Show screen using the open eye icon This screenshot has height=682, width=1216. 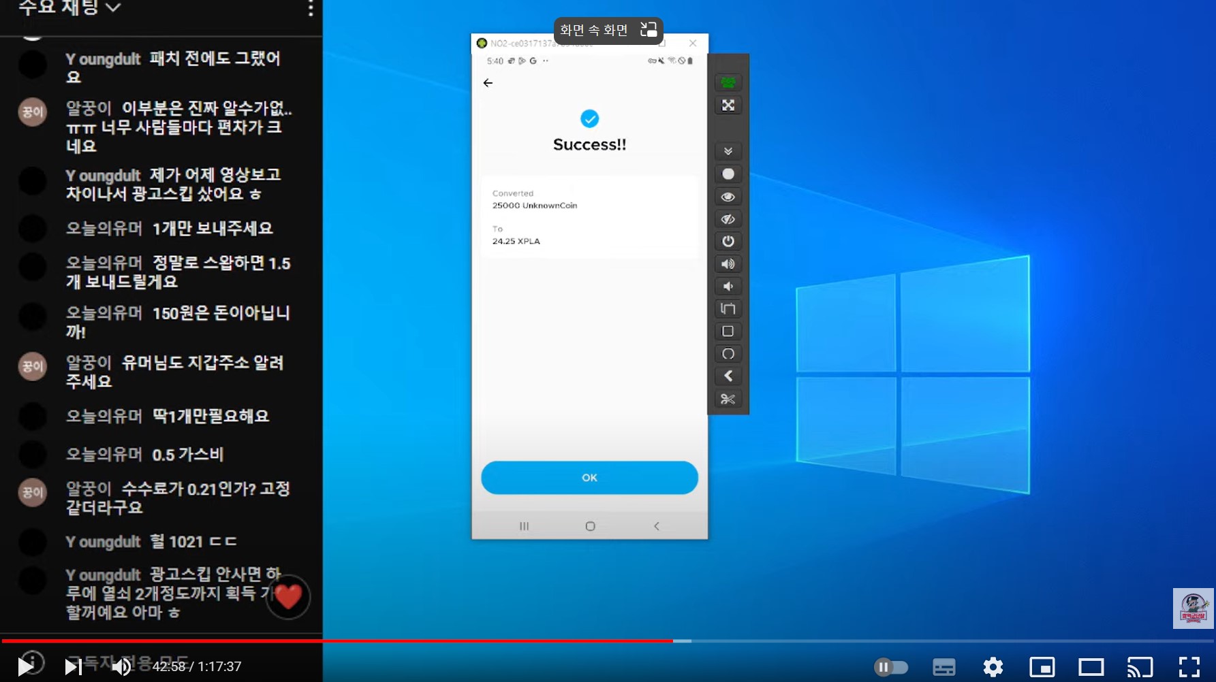coord(728,197)
